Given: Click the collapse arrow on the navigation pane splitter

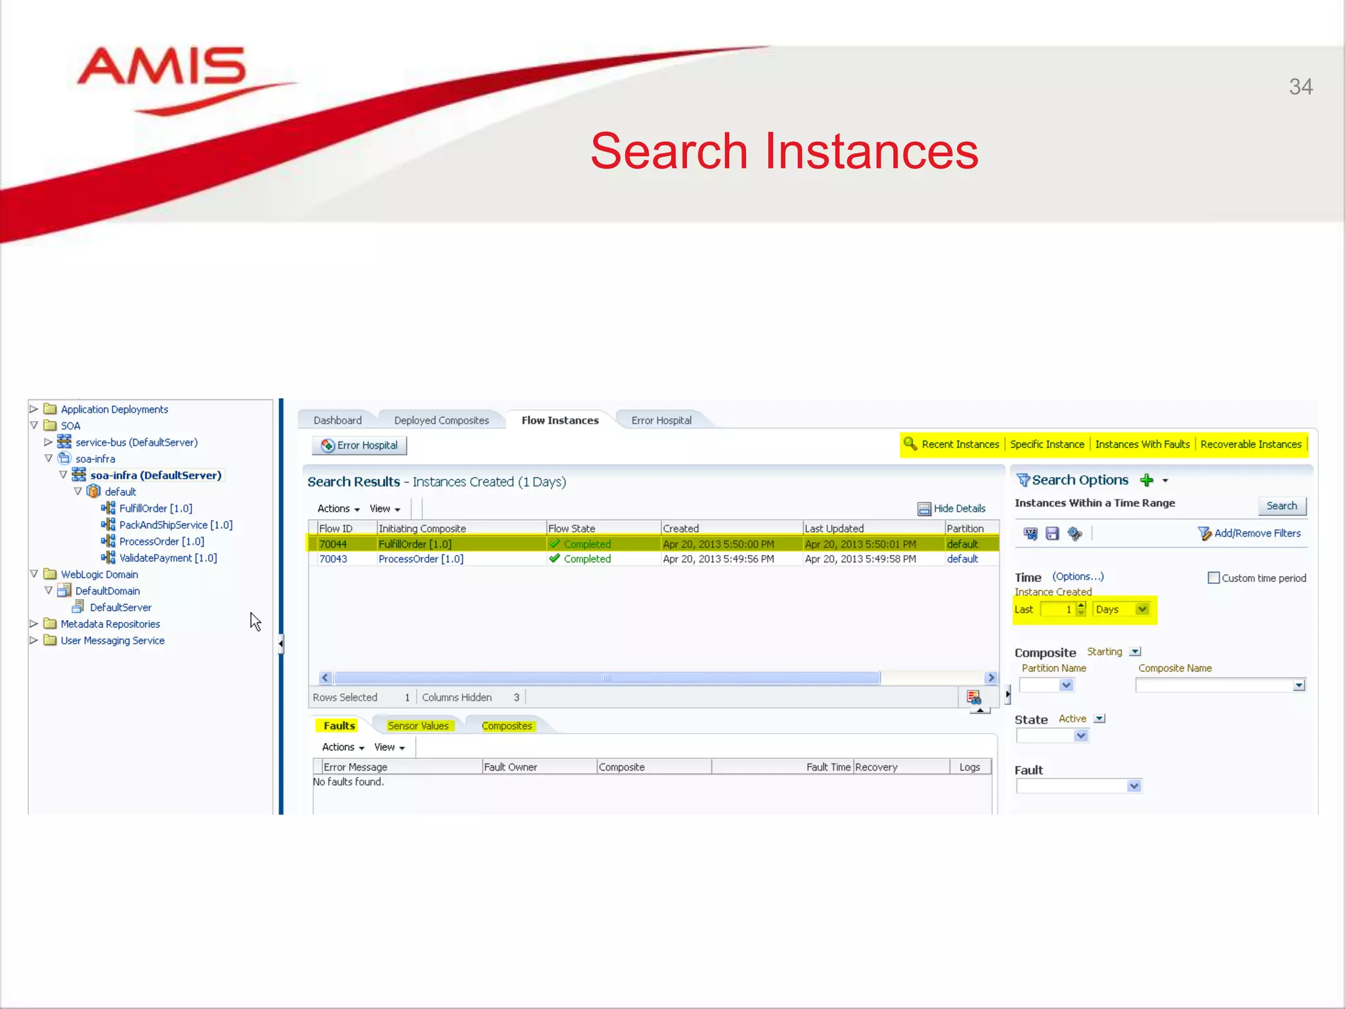Looking at the screenshot, I should coord(280,644).
